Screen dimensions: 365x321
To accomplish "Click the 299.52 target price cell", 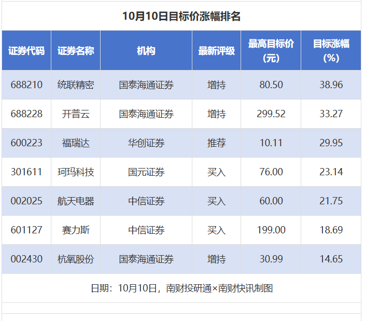I will (271, 114).
